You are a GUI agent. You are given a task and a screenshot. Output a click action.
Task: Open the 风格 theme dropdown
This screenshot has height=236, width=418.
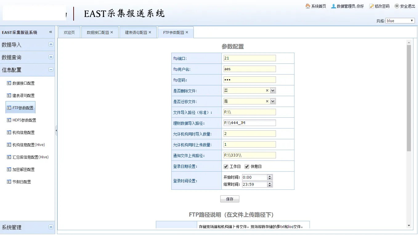coord(400,21)
